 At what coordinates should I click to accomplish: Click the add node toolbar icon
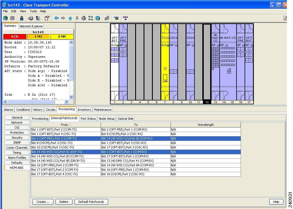(5, 18)
